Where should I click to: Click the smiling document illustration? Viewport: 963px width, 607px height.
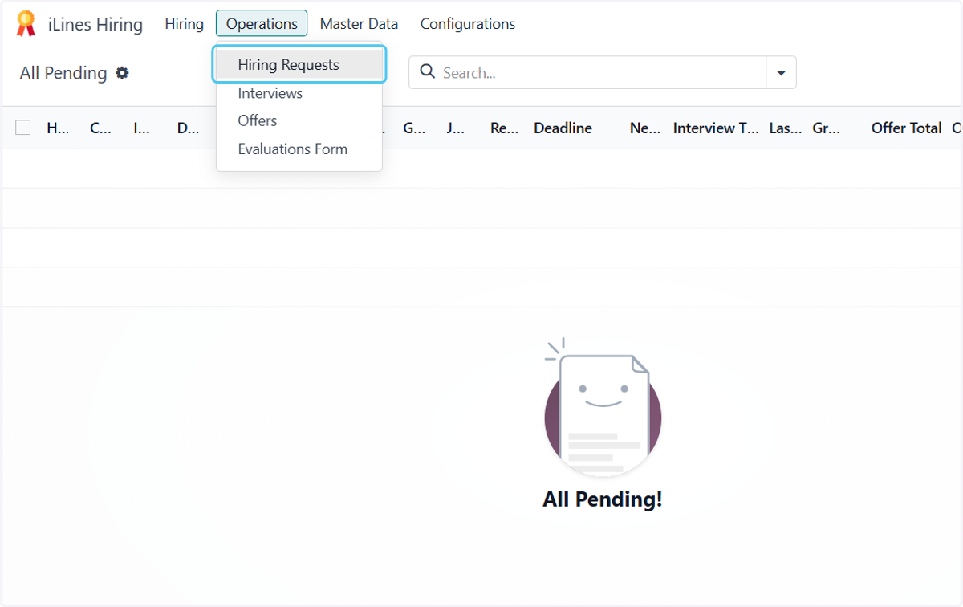pyautogui.click(x=603, y=408)
